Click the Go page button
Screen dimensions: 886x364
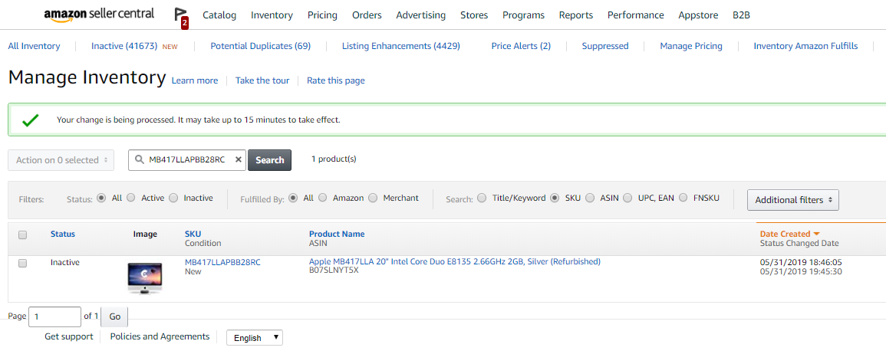(115, 316)
